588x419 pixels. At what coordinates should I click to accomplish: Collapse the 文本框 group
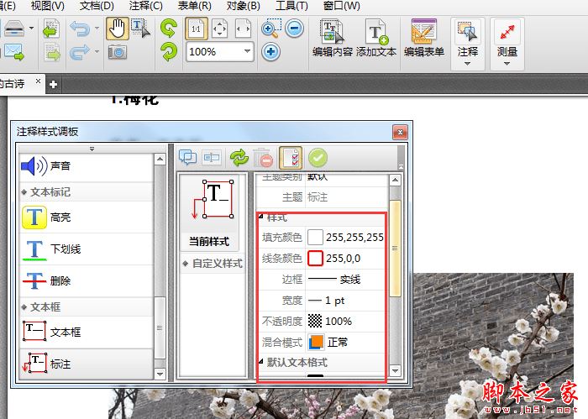pos(24,307)
